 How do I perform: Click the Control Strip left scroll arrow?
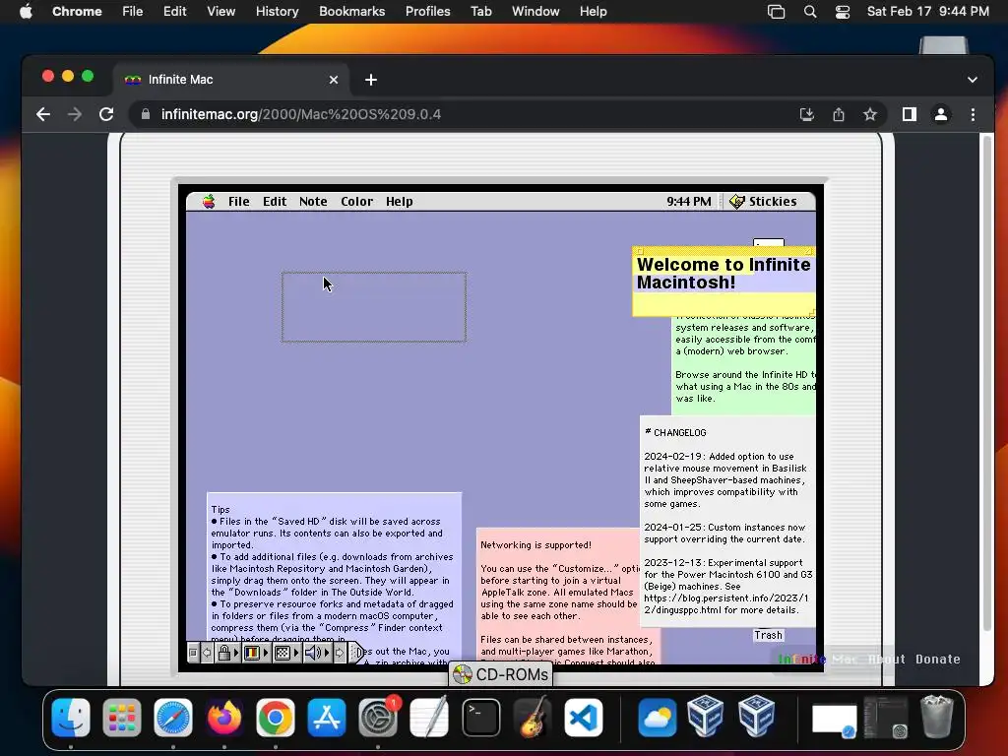[x=207, y=653]
